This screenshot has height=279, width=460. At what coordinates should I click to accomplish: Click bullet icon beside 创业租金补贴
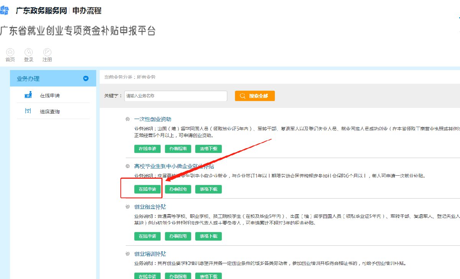128,207
